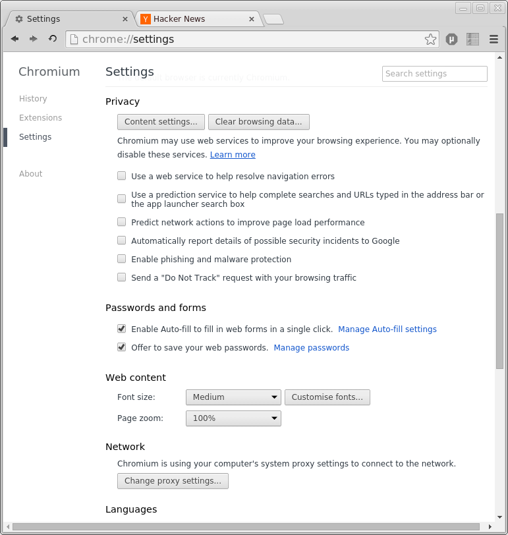Bookmark this page with the star

[x=430, y=40]
